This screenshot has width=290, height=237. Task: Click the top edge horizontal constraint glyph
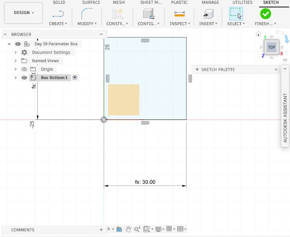point(145,40)
